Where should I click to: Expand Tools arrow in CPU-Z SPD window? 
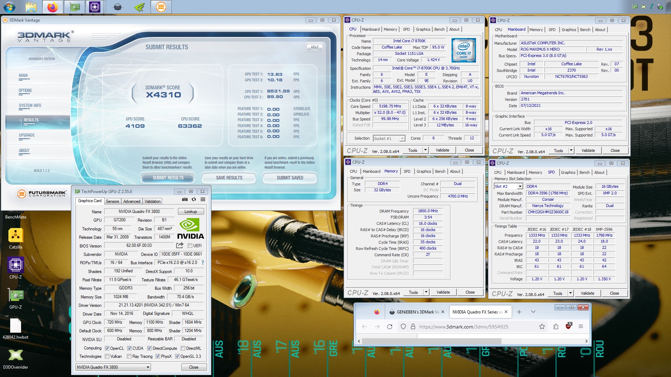coord(570,293)
